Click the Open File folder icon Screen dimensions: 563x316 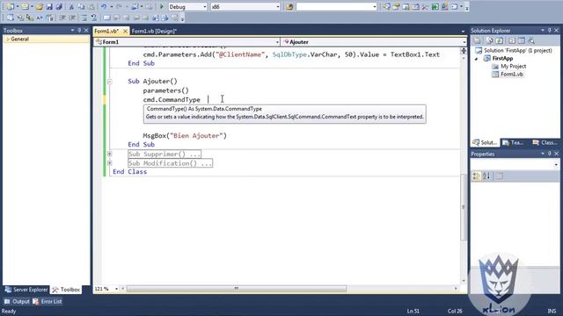pyautogui.click(x=39, y=6)
